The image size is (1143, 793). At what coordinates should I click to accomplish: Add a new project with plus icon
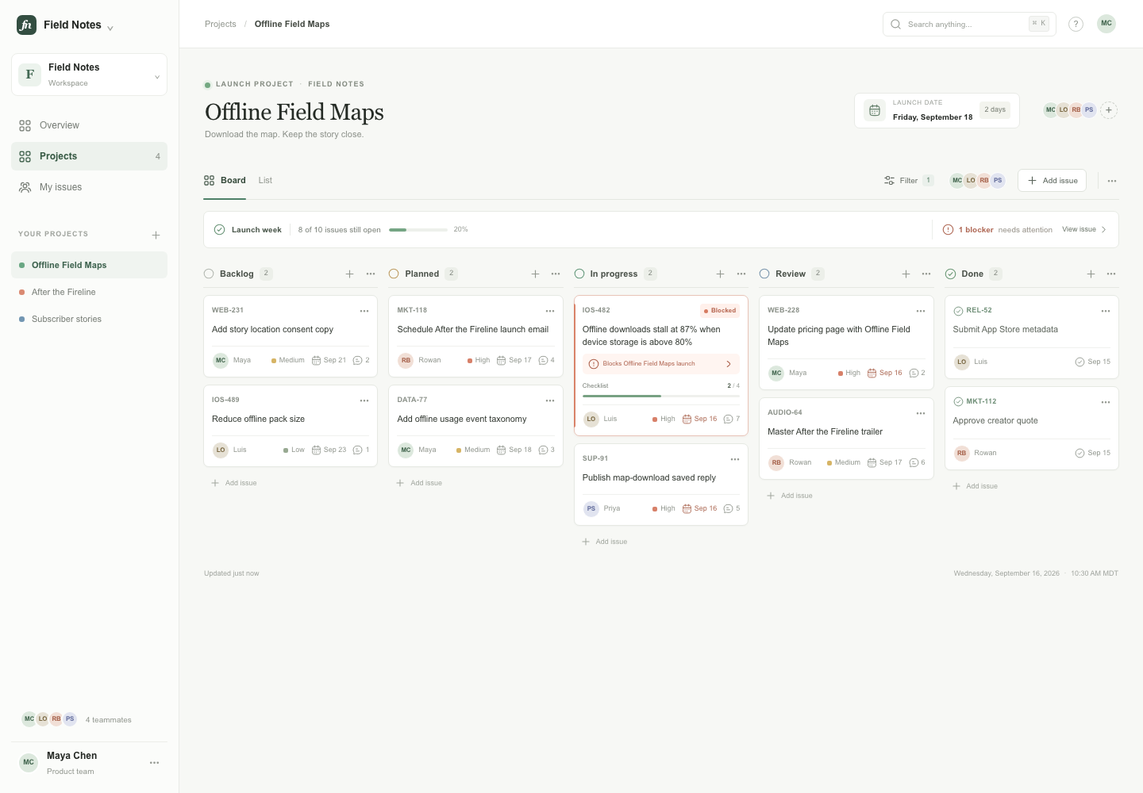tap(156, 235)
